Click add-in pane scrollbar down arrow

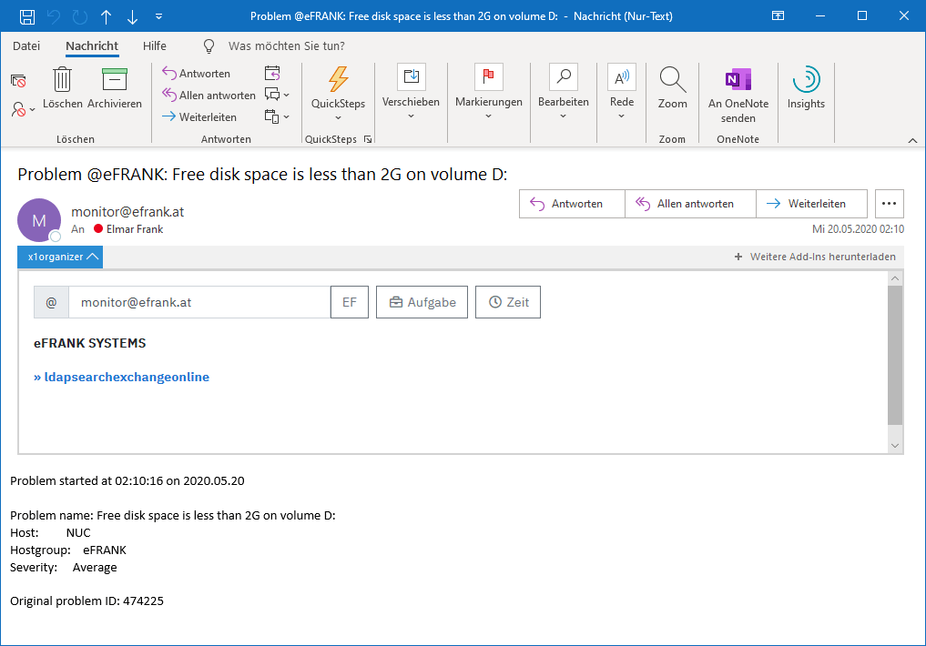pyautogui.click(x=895, y=446)
